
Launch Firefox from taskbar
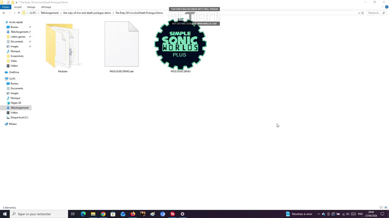click(133, 214)
